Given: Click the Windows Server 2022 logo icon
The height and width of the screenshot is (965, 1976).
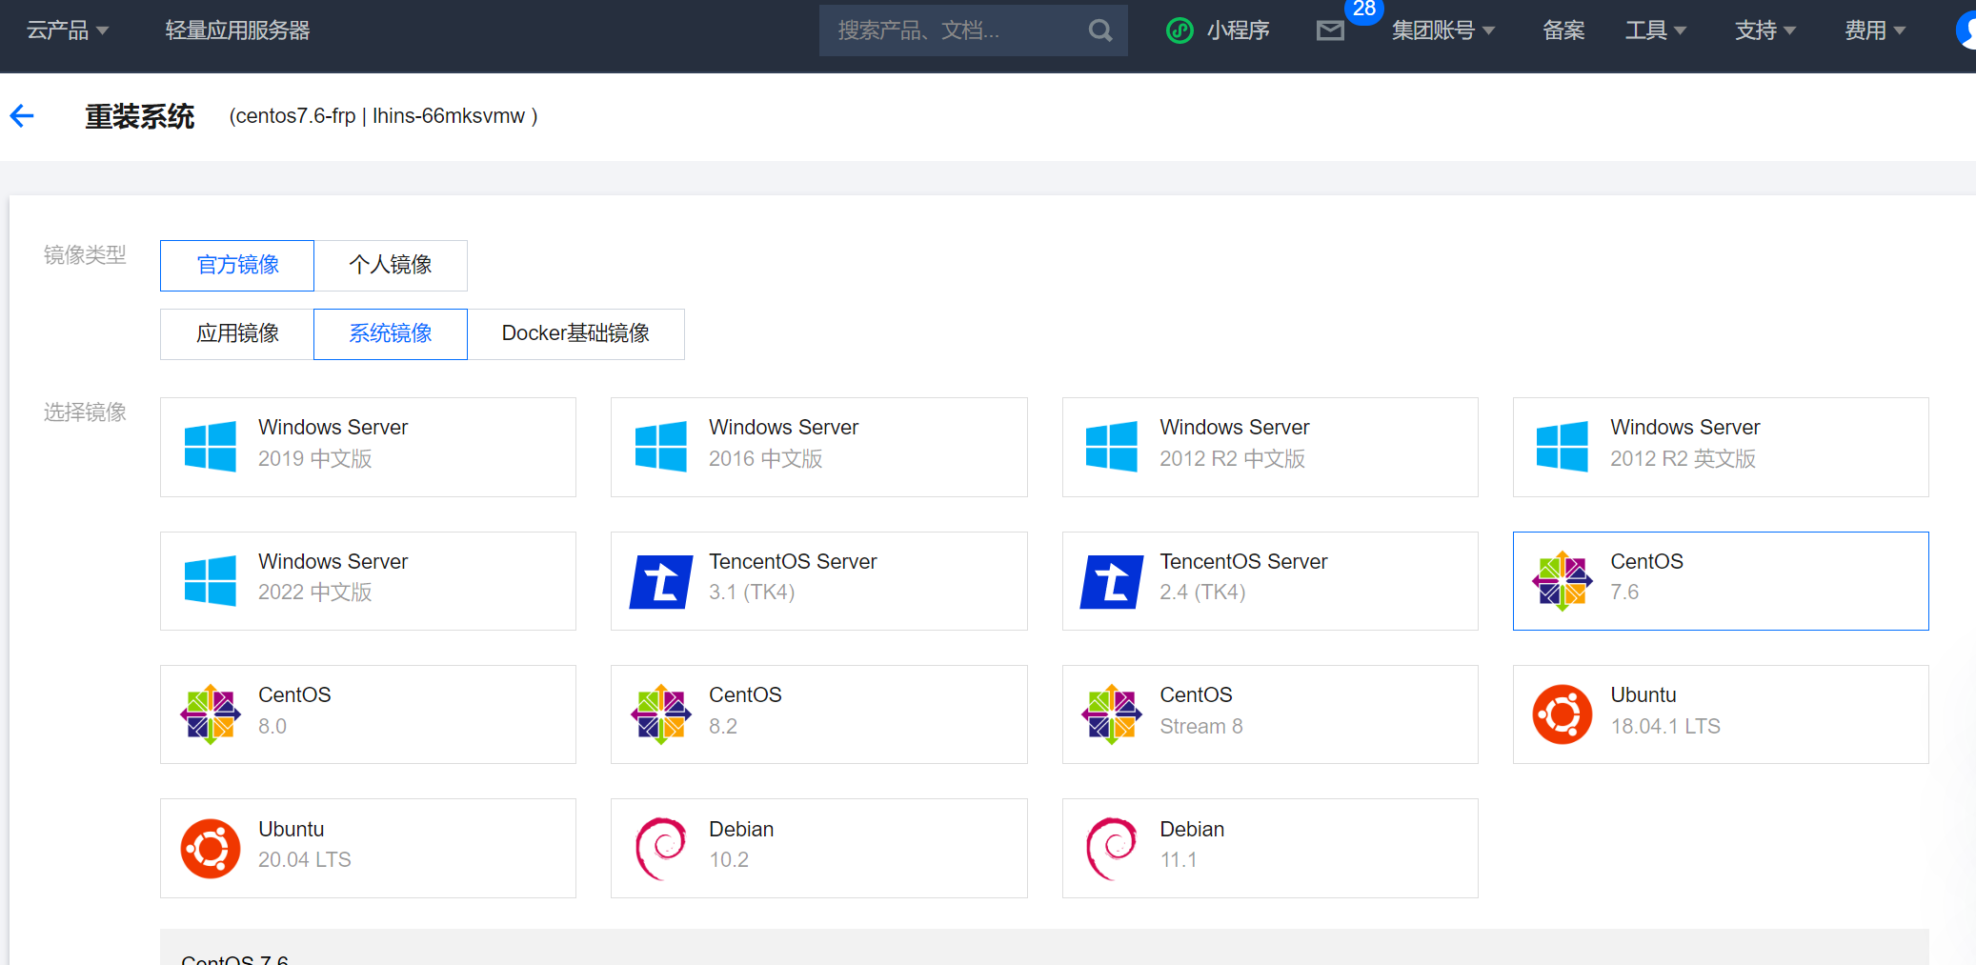Looking at the screenshot, I should click(211, 580).
